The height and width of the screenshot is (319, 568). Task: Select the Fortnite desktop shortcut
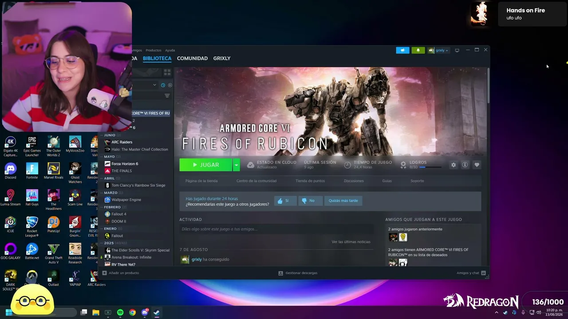(x=32, y=171)
